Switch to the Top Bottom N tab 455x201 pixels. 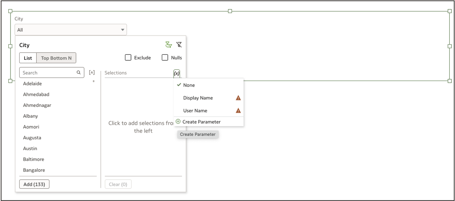pyautogui.click(x=56, y=58)
